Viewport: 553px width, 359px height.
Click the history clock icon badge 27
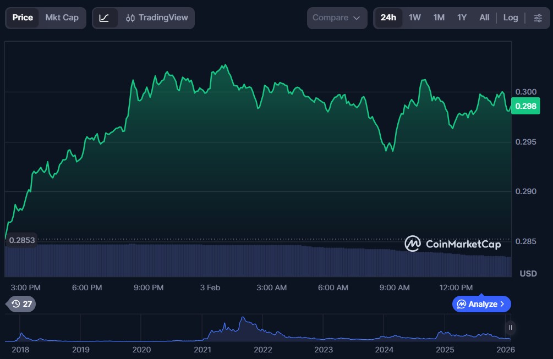pos(21,304)
